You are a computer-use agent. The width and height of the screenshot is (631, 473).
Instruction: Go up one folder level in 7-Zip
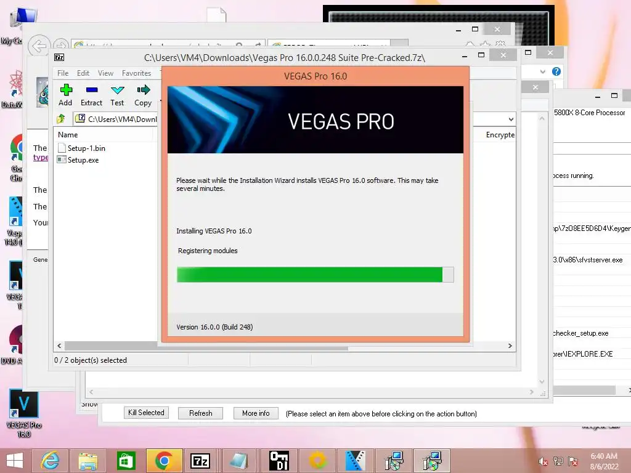pos(61,119)
